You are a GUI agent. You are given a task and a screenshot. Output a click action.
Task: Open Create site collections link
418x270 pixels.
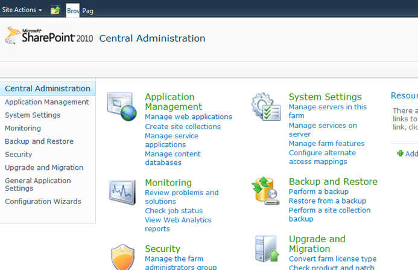183,127
